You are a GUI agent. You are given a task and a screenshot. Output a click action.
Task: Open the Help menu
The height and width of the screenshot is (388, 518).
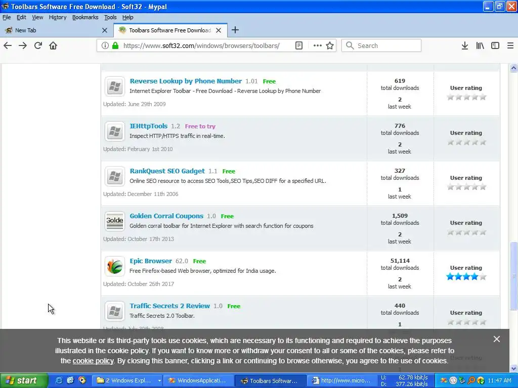[127, 17]
